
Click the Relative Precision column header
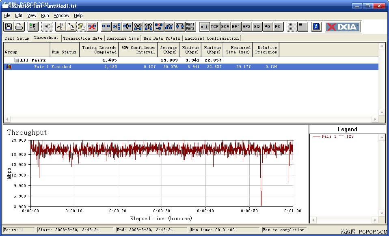pos(266,50)
